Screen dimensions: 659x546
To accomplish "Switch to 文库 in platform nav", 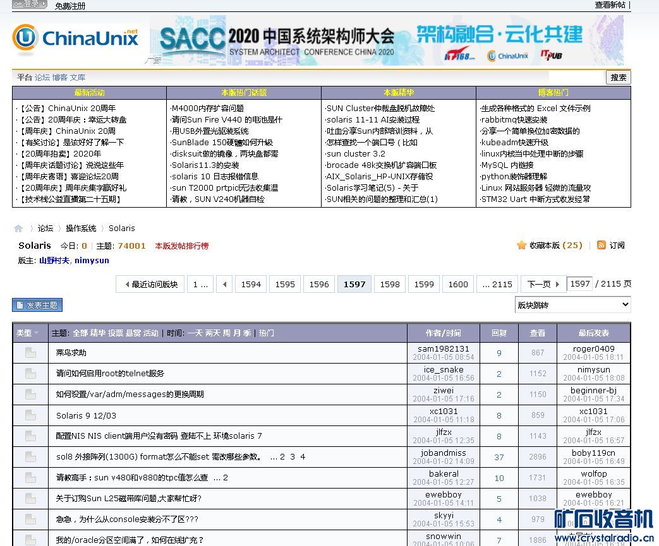I will coord(78,77).
